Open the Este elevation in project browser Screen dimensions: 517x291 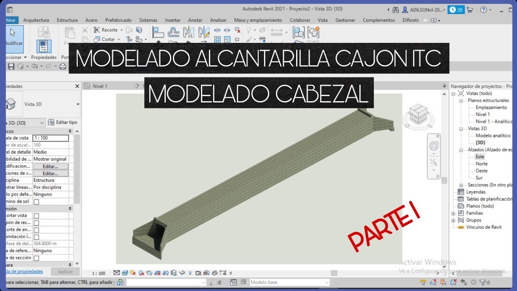pyautogui.click(x=479, y=157)
